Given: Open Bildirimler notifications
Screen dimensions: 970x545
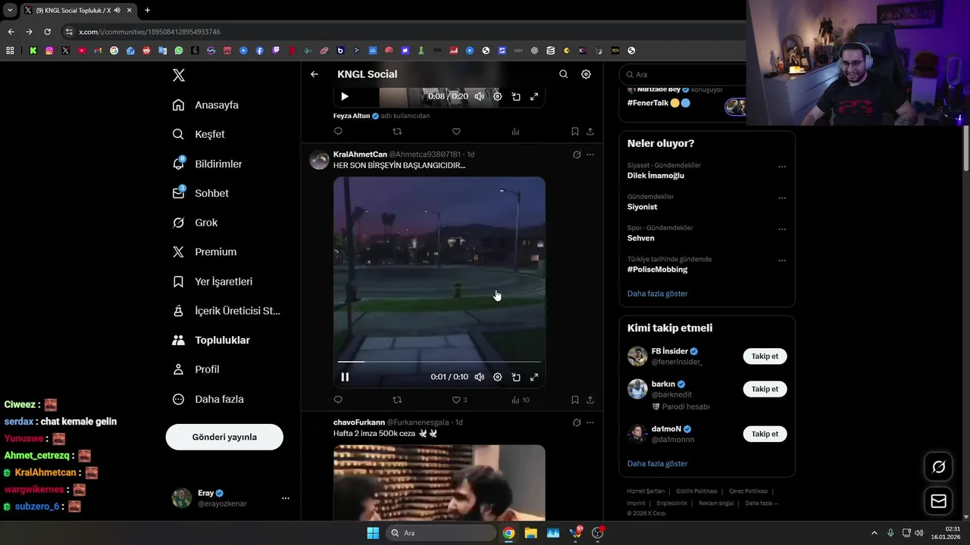Looking at the screenshot, I should click(x=207, y=163).
